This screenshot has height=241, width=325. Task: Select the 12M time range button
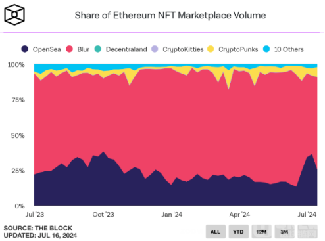click(x=262, y=232)
